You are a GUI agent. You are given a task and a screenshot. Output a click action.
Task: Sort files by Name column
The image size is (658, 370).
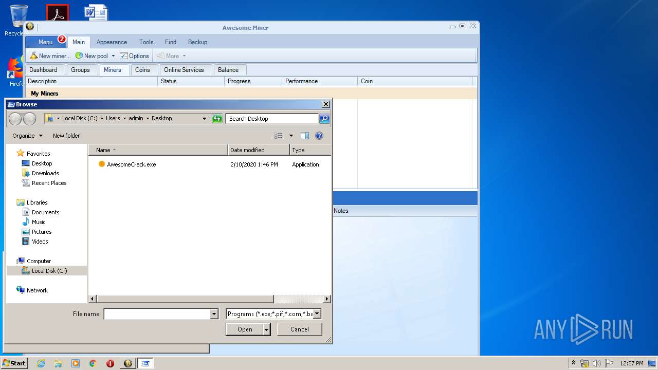pos(158,150)
